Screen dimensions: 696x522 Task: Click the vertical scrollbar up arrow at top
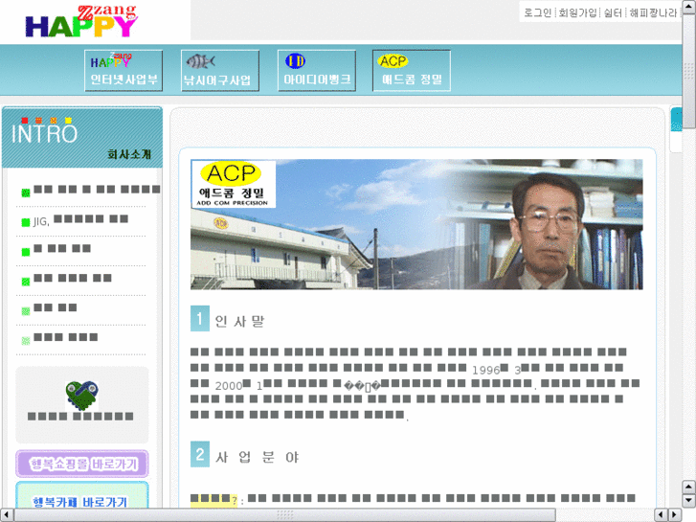pos(689,6)
